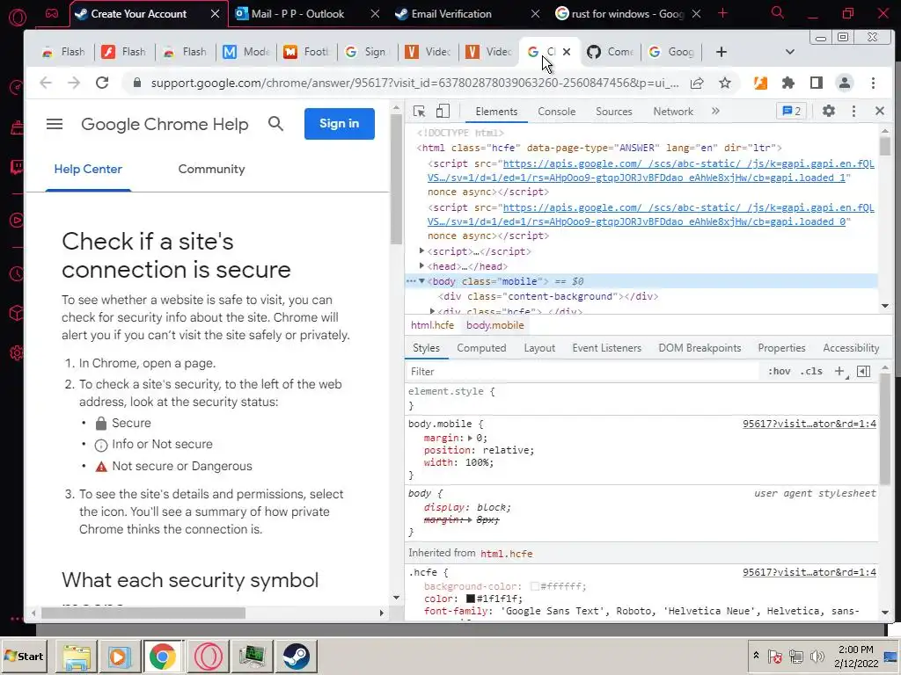Click the Styles Filter input field
Image resolution: width=901 pixels, height=675 pixels.
583,372
